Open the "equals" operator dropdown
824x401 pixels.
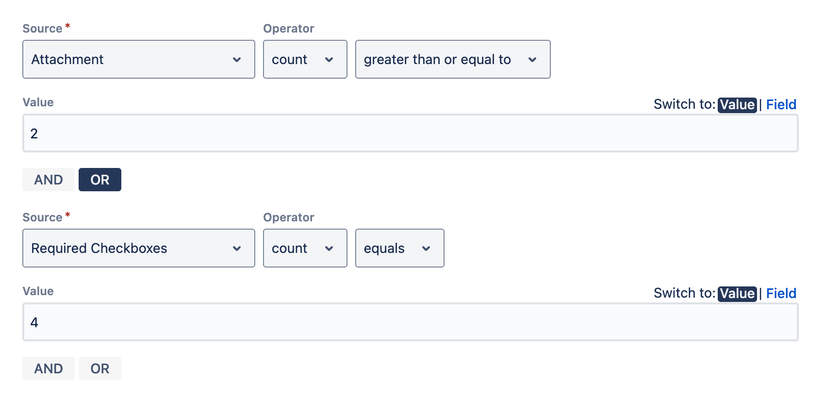[399, 248]
